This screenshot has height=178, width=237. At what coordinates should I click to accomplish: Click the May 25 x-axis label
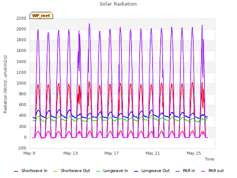(x=194, y=153)
